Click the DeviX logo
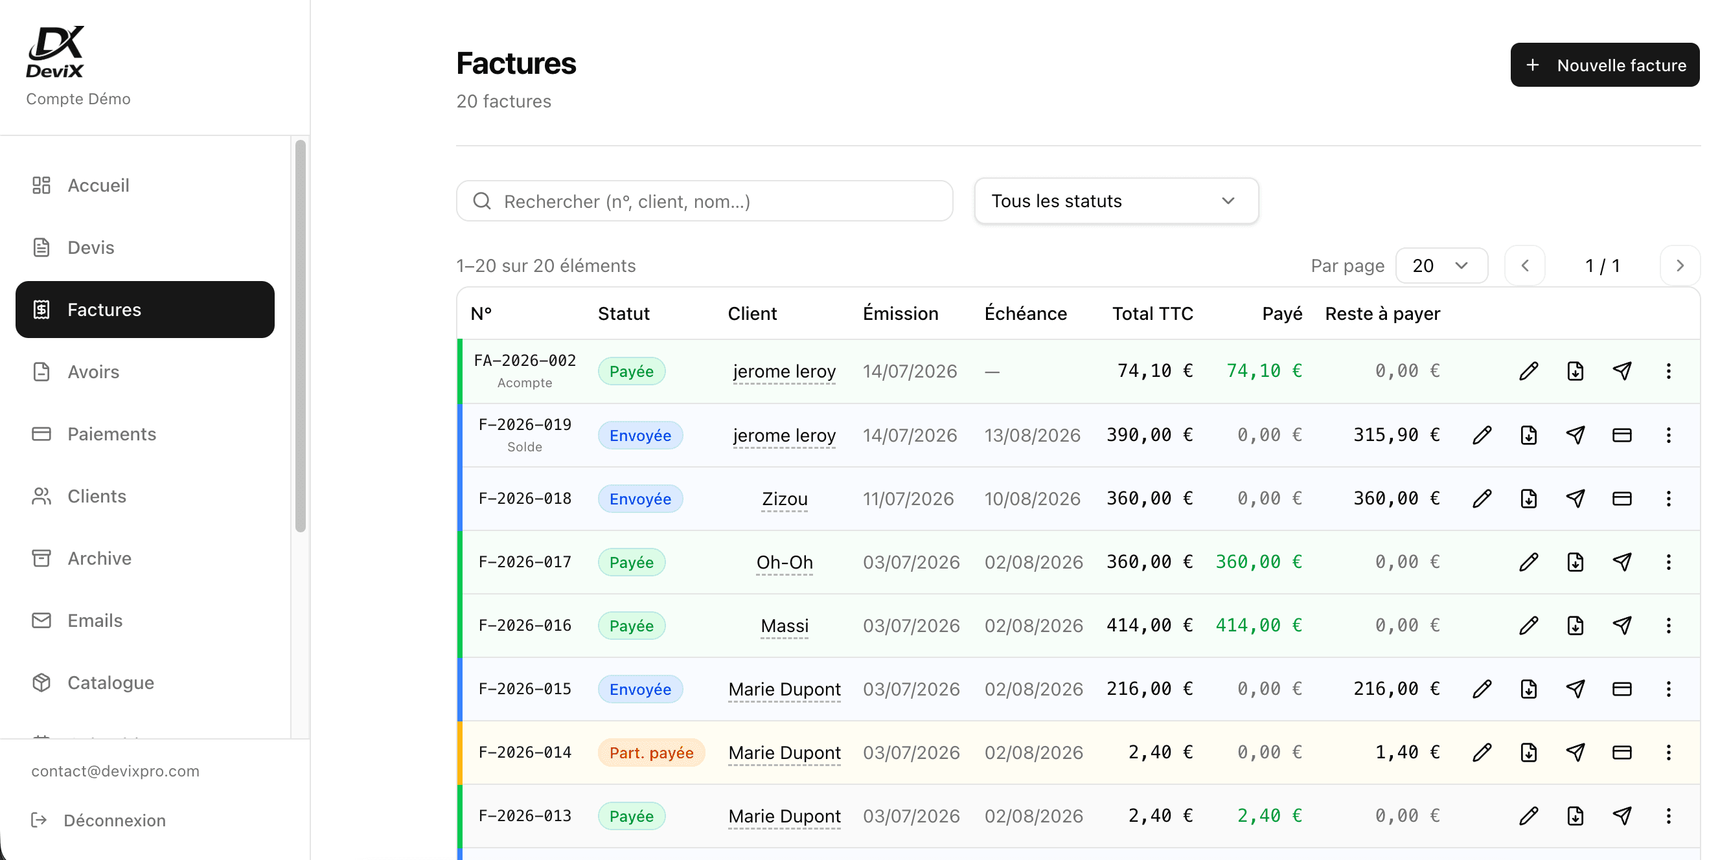This screenshot has width=1731, height=860. pyautogui.click(x=55, y=52)
